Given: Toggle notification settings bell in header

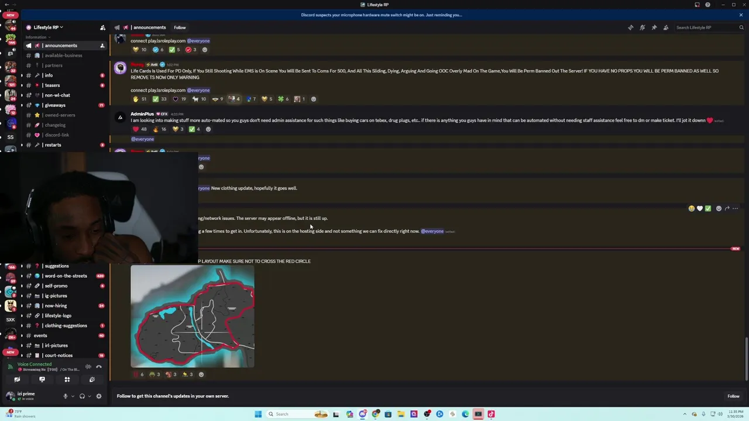Looking at the screenshot, I should (x=643, y=27).
